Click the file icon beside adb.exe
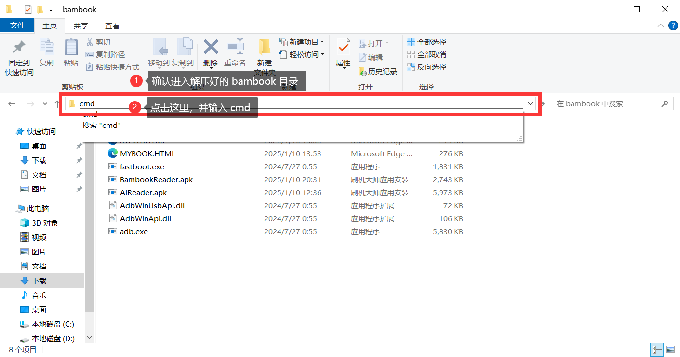Viewport: 680px width, 357px height. tap(113, 231)
